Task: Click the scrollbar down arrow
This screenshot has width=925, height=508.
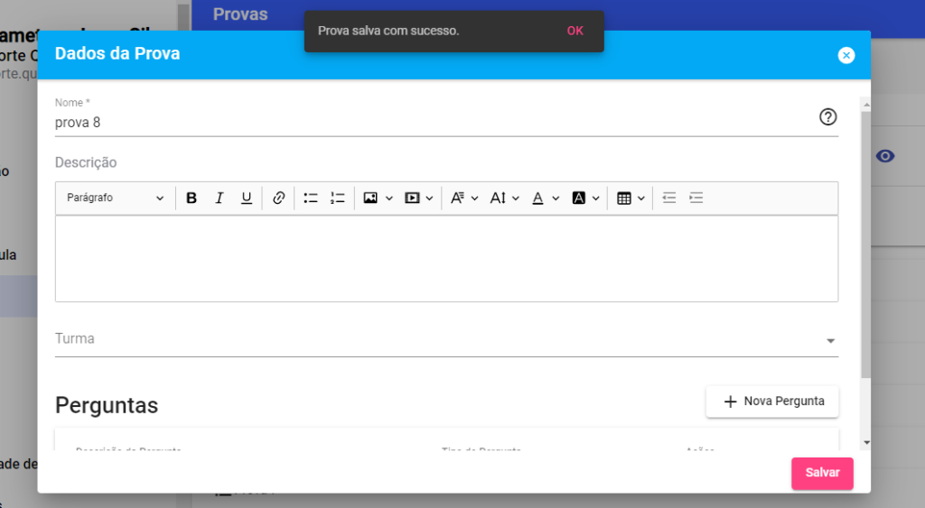Action: (866, 443)
